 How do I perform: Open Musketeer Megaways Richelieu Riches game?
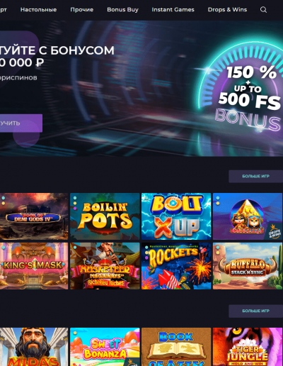click(105, 266)
